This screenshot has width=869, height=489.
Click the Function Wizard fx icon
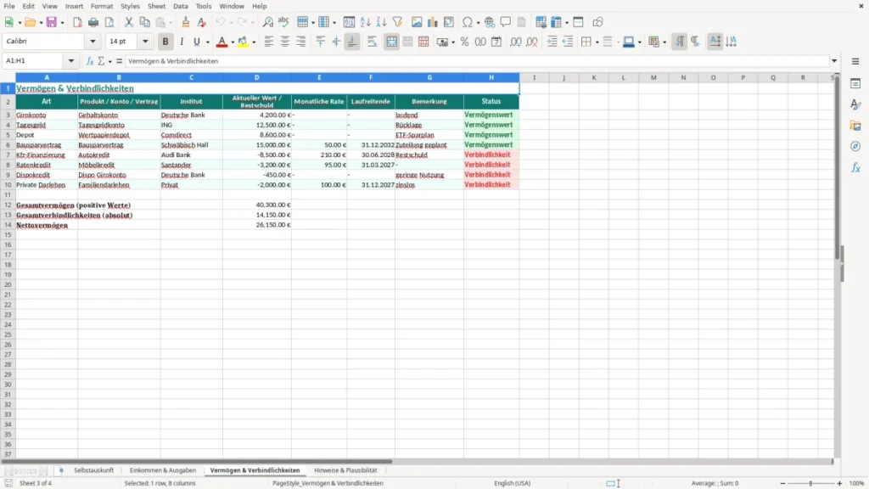[90, 61]
